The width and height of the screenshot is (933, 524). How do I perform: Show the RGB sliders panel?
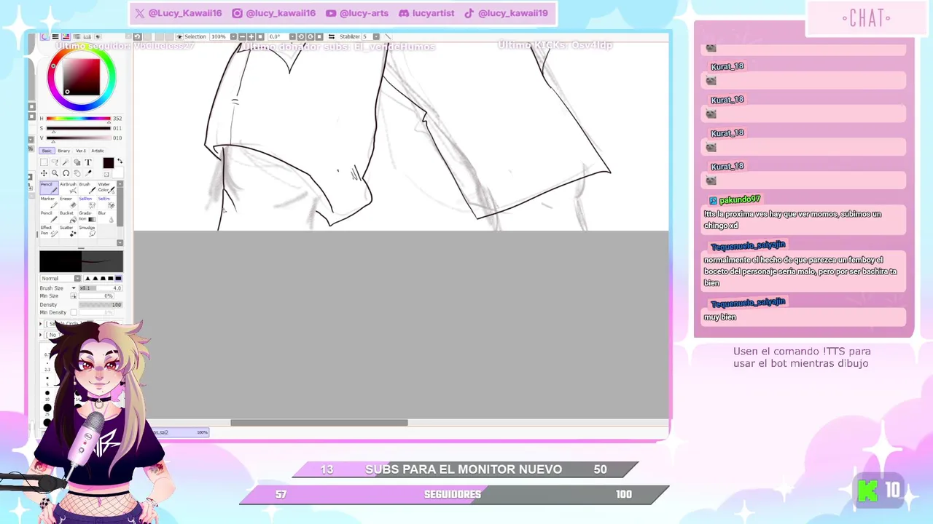[55, 36]
